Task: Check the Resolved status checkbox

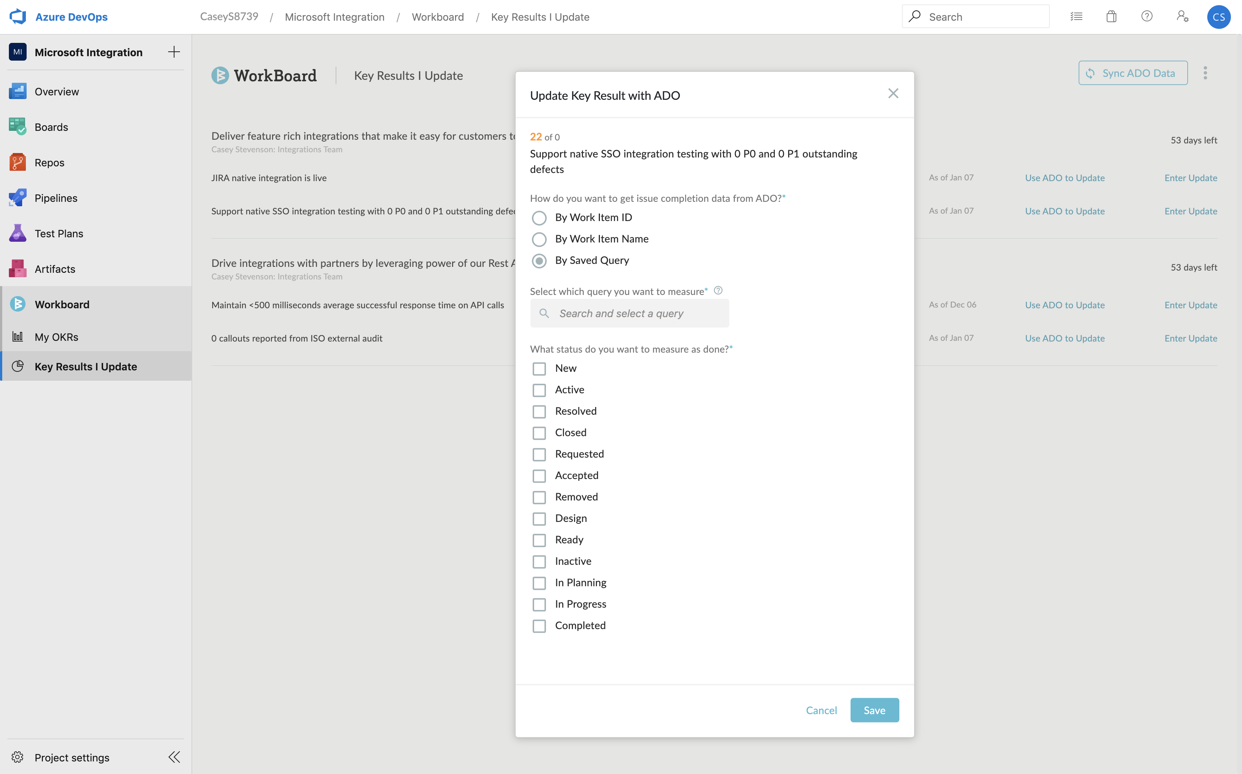Action: (x=539, y=411)
